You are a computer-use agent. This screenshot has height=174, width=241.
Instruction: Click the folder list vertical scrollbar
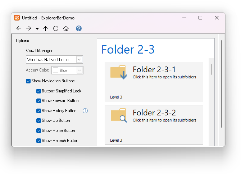click(x=211, y=69)
